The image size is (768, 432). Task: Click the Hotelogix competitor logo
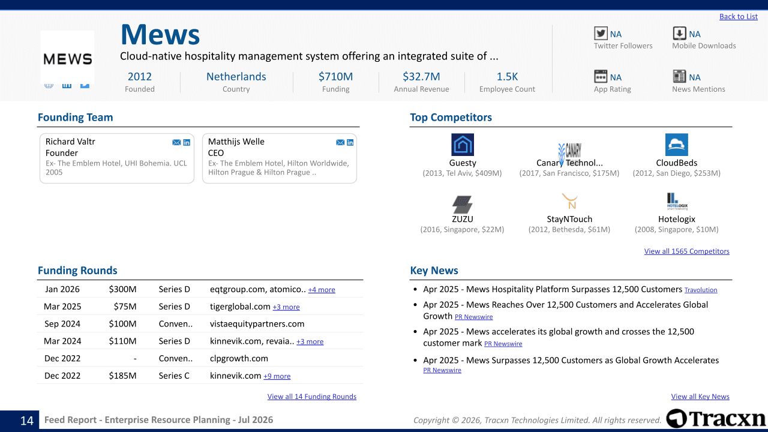(x=677, y=202)
